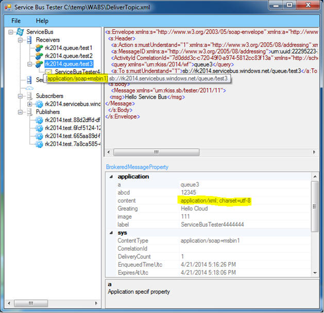Open the File menu
Screen dimensions: 324x313
coord(16,21)
